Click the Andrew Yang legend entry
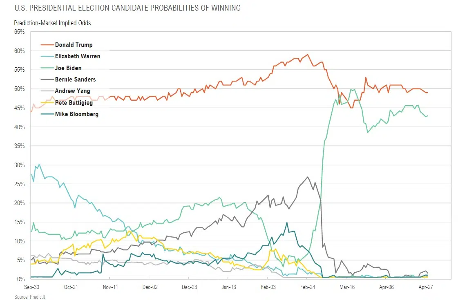The height and width of the screenshot is (300, 467). pos(72,91)
